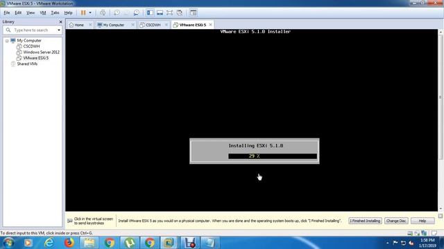Click the 'Installing ESXi 5.1.0' text
Screen dimensions: 444x249
(256, 146)
